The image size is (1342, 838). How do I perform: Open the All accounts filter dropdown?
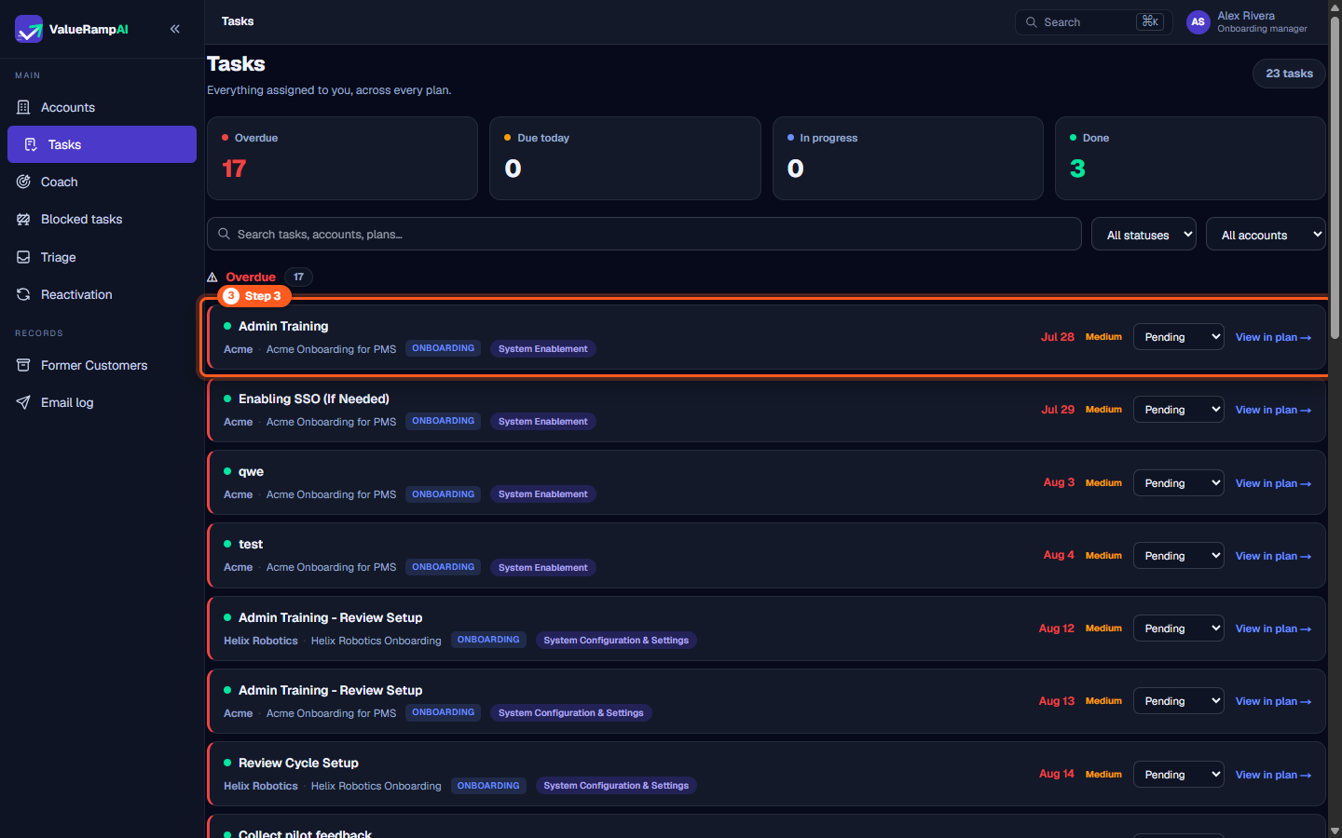pos(1266,235)
